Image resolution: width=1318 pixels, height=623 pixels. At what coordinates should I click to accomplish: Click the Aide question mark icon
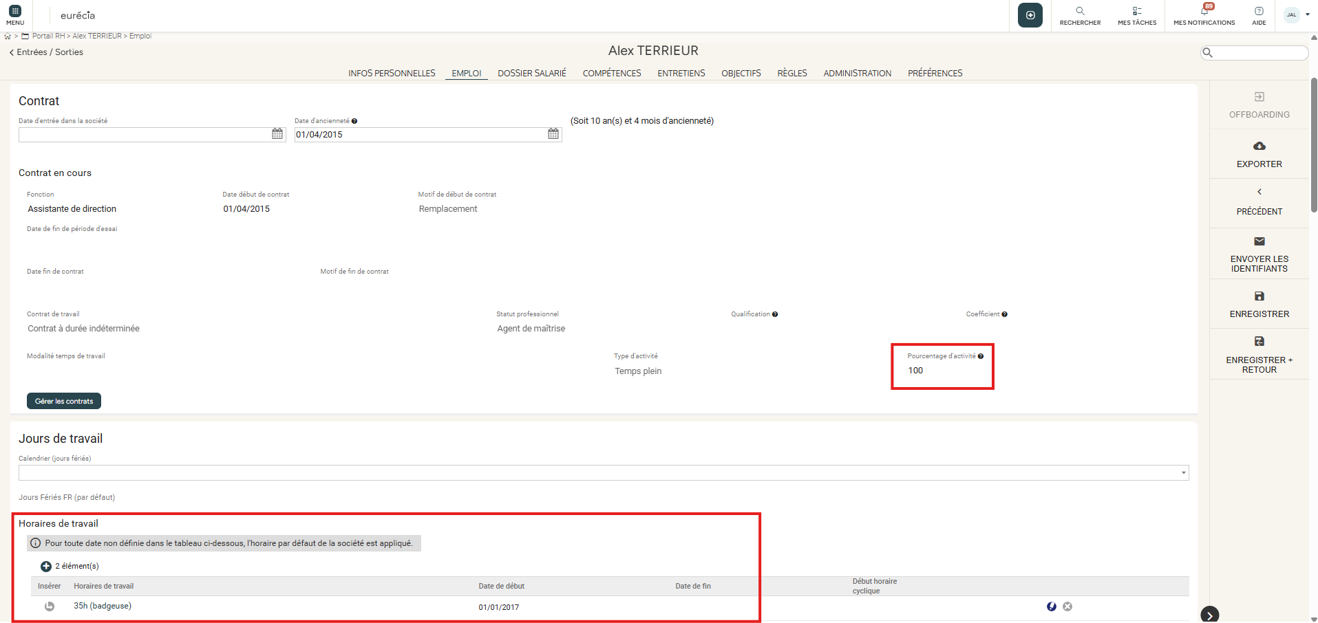click(x=1258, y=12)
